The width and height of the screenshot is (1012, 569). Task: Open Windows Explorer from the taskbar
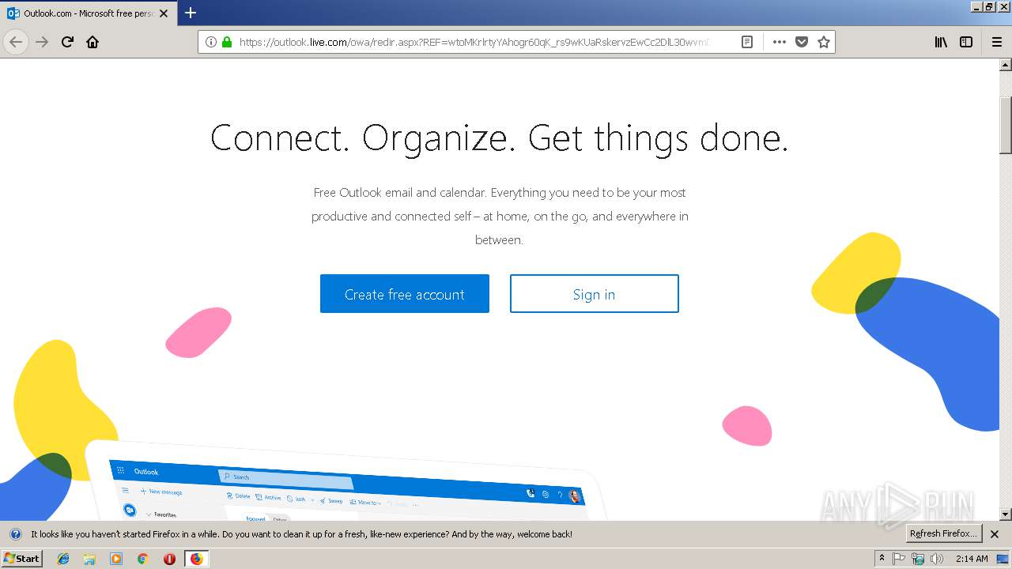[x=89, y=559]
